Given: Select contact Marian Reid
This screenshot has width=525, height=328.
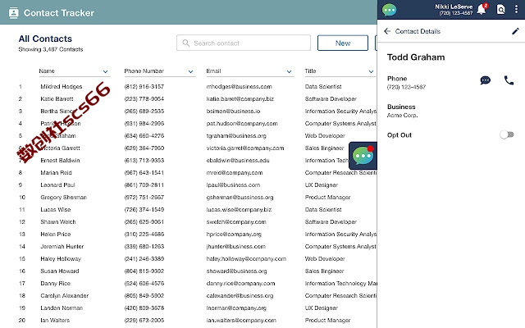Looking at the screenshot, I should point(56,173).
